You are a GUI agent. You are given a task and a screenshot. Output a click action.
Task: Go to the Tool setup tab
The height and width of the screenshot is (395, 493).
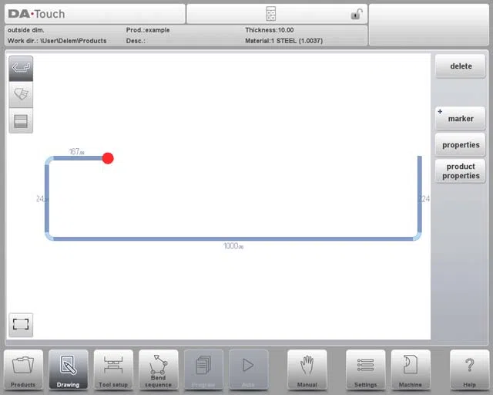[113, 370]
